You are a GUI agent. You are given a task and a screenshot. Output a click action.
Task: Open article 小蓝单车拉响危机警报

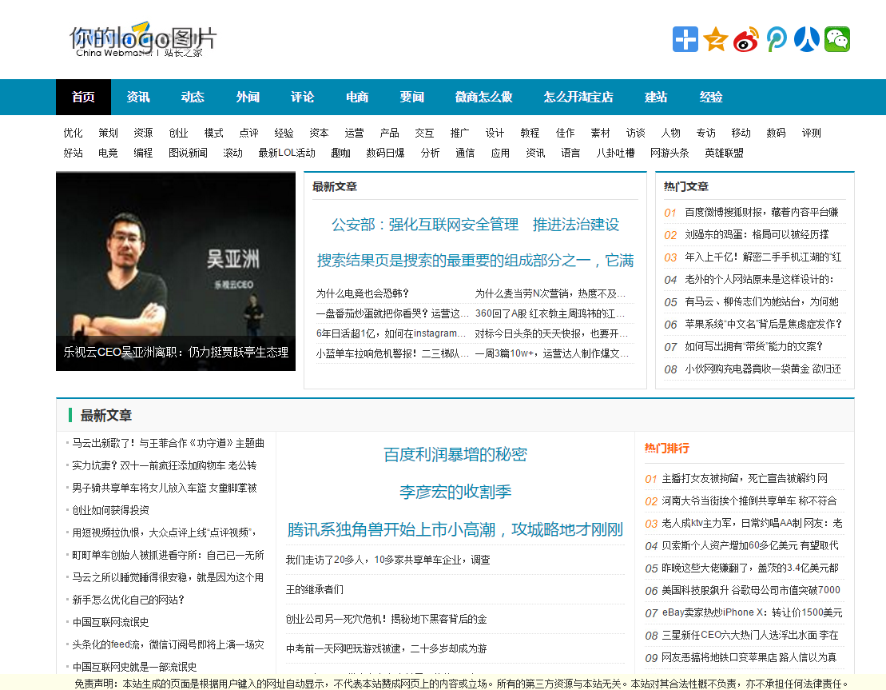(392, 353)
